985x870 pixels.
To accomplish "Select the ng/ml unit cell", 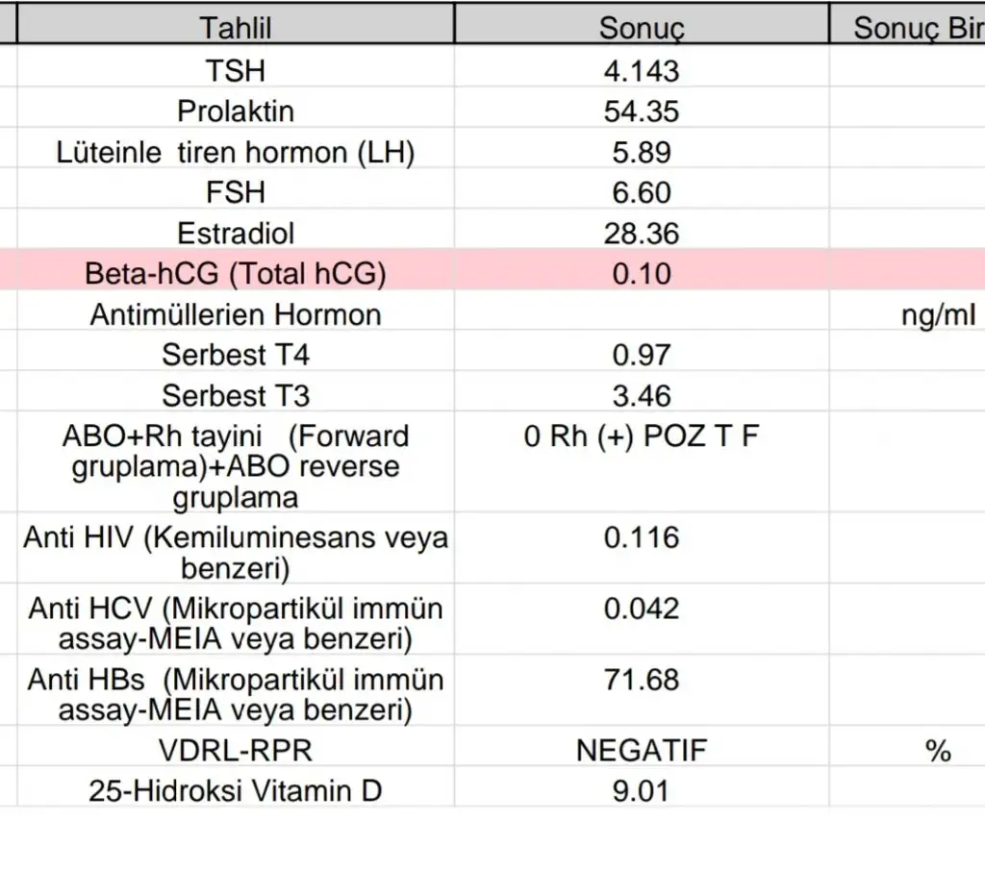I will (938, 314).
